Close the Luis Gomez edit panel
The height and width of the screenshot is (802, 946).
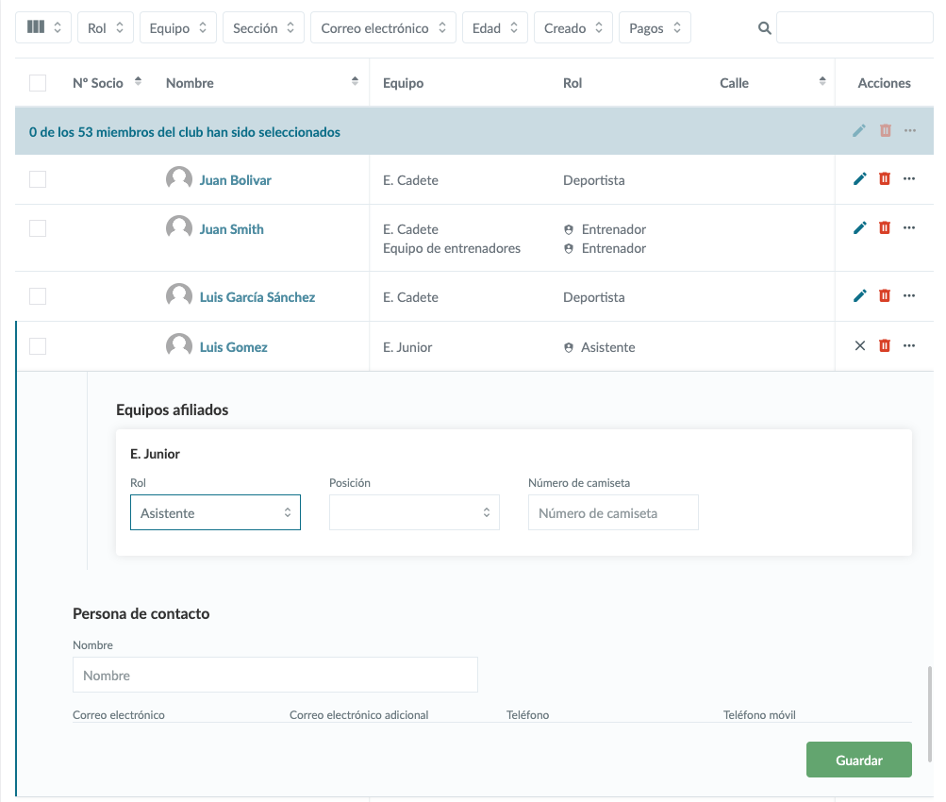coord(859,345)
